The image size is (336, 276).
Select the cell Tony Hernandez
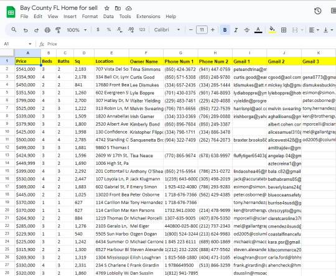[146, 203]
